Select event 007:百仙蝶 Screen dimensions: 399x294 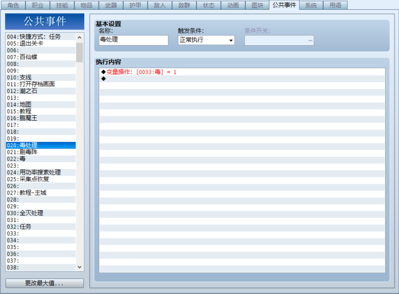pos(41,57)
